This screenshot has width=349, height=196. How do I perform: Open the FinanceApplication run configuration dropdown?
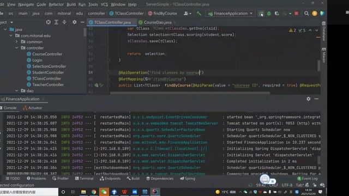coord(230,14)
